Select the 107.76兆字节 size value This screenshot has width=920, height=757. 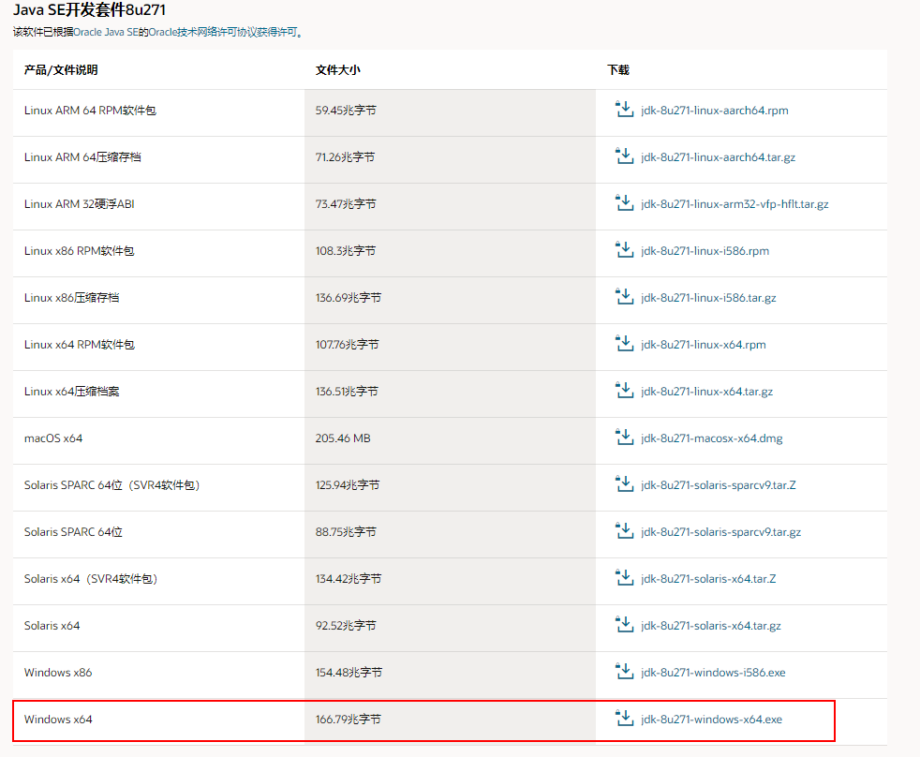pyautogui.click(x=348, y=345)
